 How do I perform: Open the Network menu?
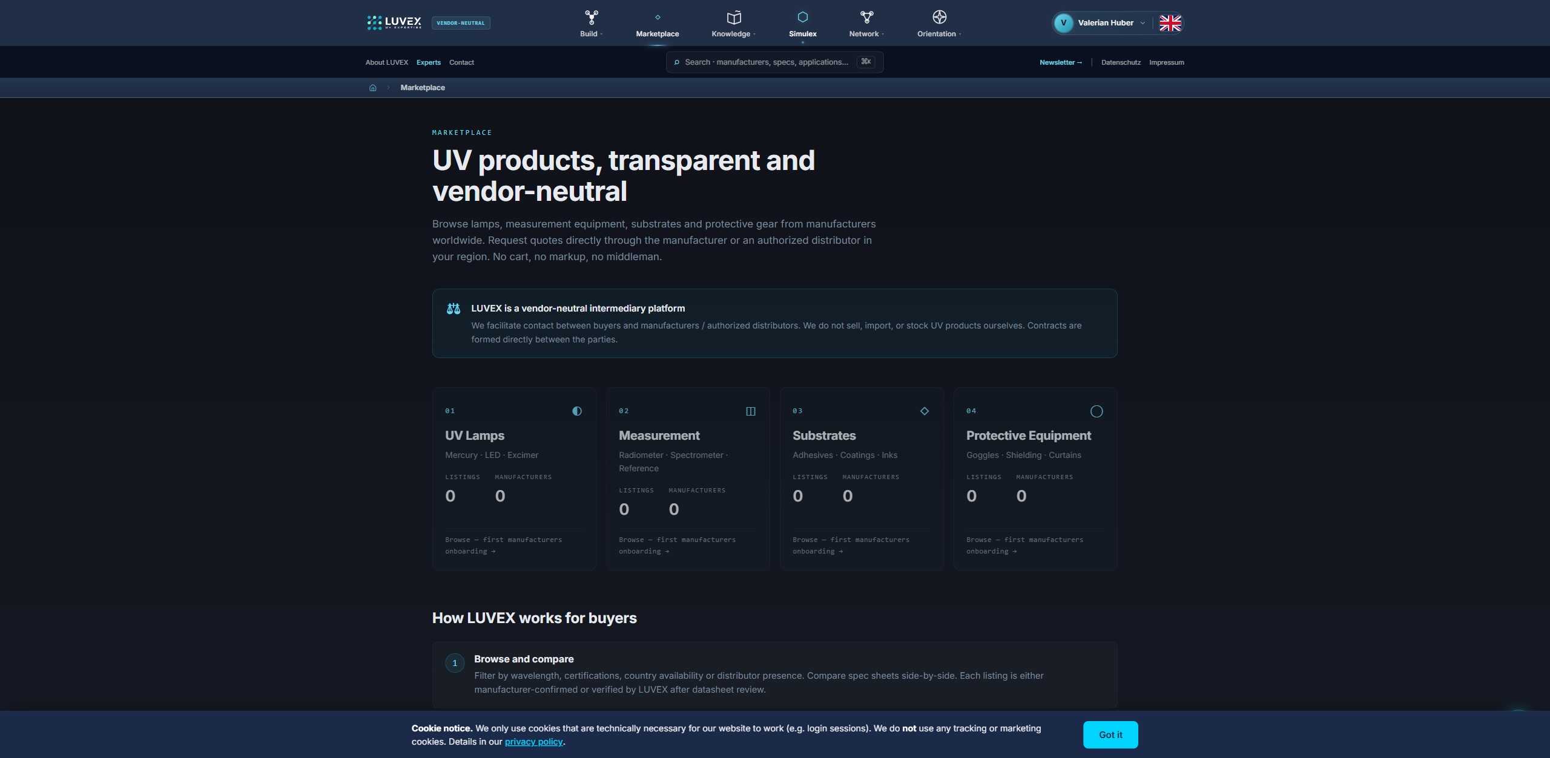866,34
